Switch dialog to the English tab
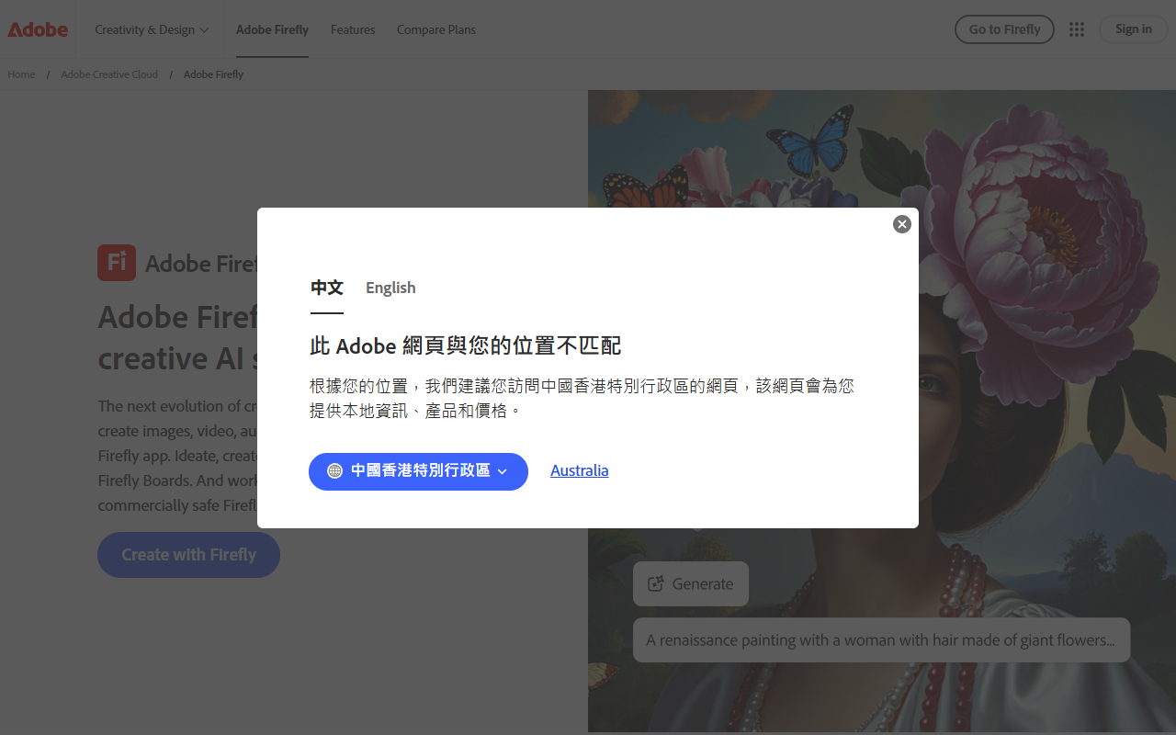The height and width of the screenshot is (735, 1176). [x=390, y=288]
